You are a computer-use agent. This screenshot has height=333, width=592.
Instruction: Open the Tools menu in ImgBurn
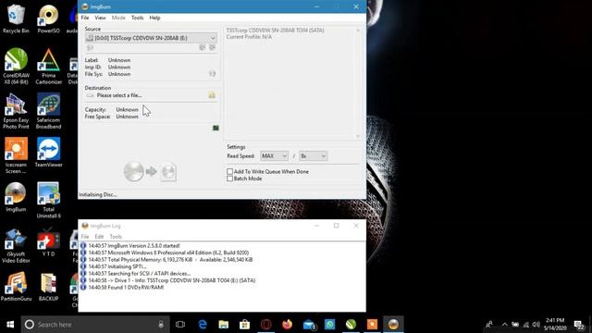point(137,18)
